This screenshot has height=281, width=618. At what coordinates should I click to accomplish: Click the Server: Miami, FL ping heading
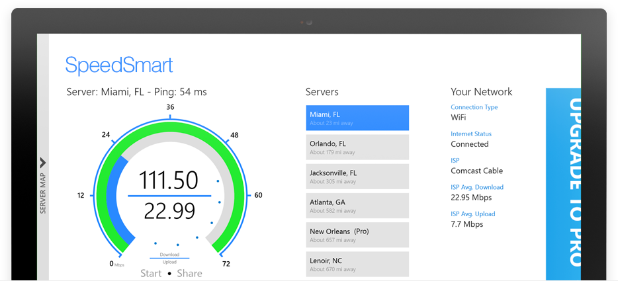pyautogui.click(x=137, y=92)
